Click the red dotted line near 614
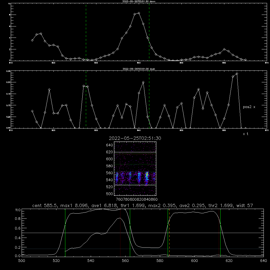Screen dimensions: 270x270 [219, 232]
